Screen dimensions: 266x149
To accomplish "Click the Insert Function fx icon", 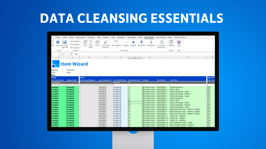I will 71,54.
